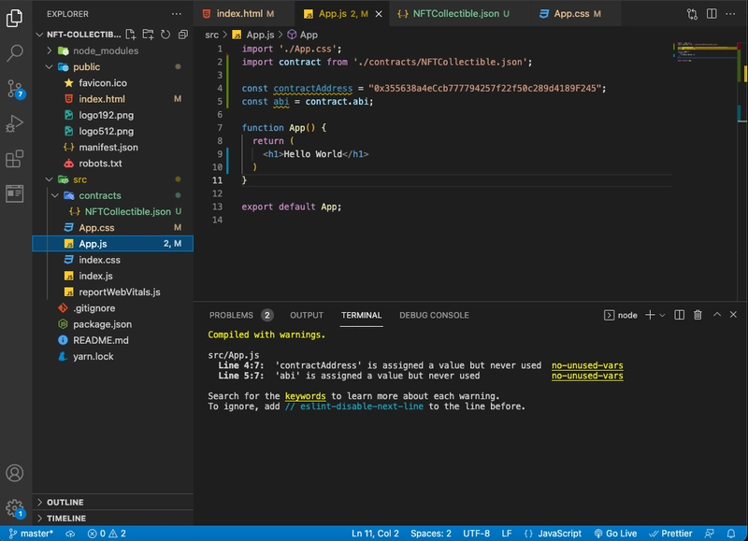Select the TERMINAL panel tab

coord(361,315)
